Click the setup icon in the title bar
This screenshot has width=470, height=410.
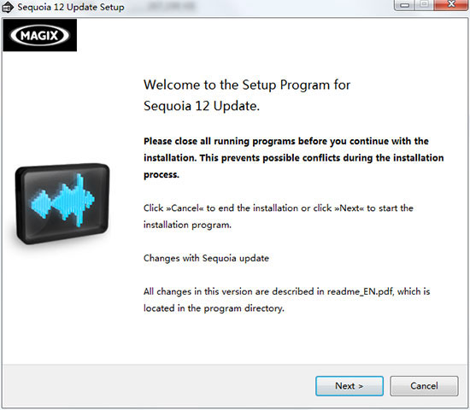(8, 7)
